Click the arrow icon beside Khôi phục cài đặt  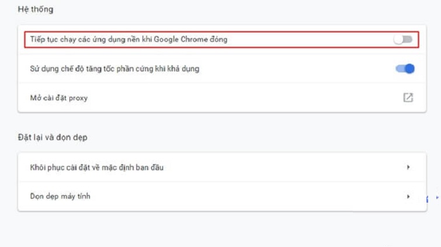(408, 168)
